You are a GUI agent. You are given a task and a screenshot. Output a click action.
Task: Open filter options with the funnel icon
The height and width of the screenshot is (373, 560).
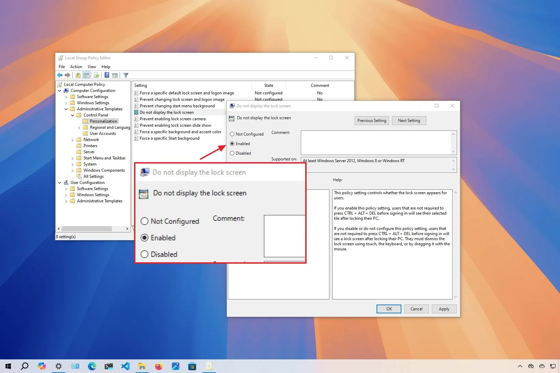point(126,75)
